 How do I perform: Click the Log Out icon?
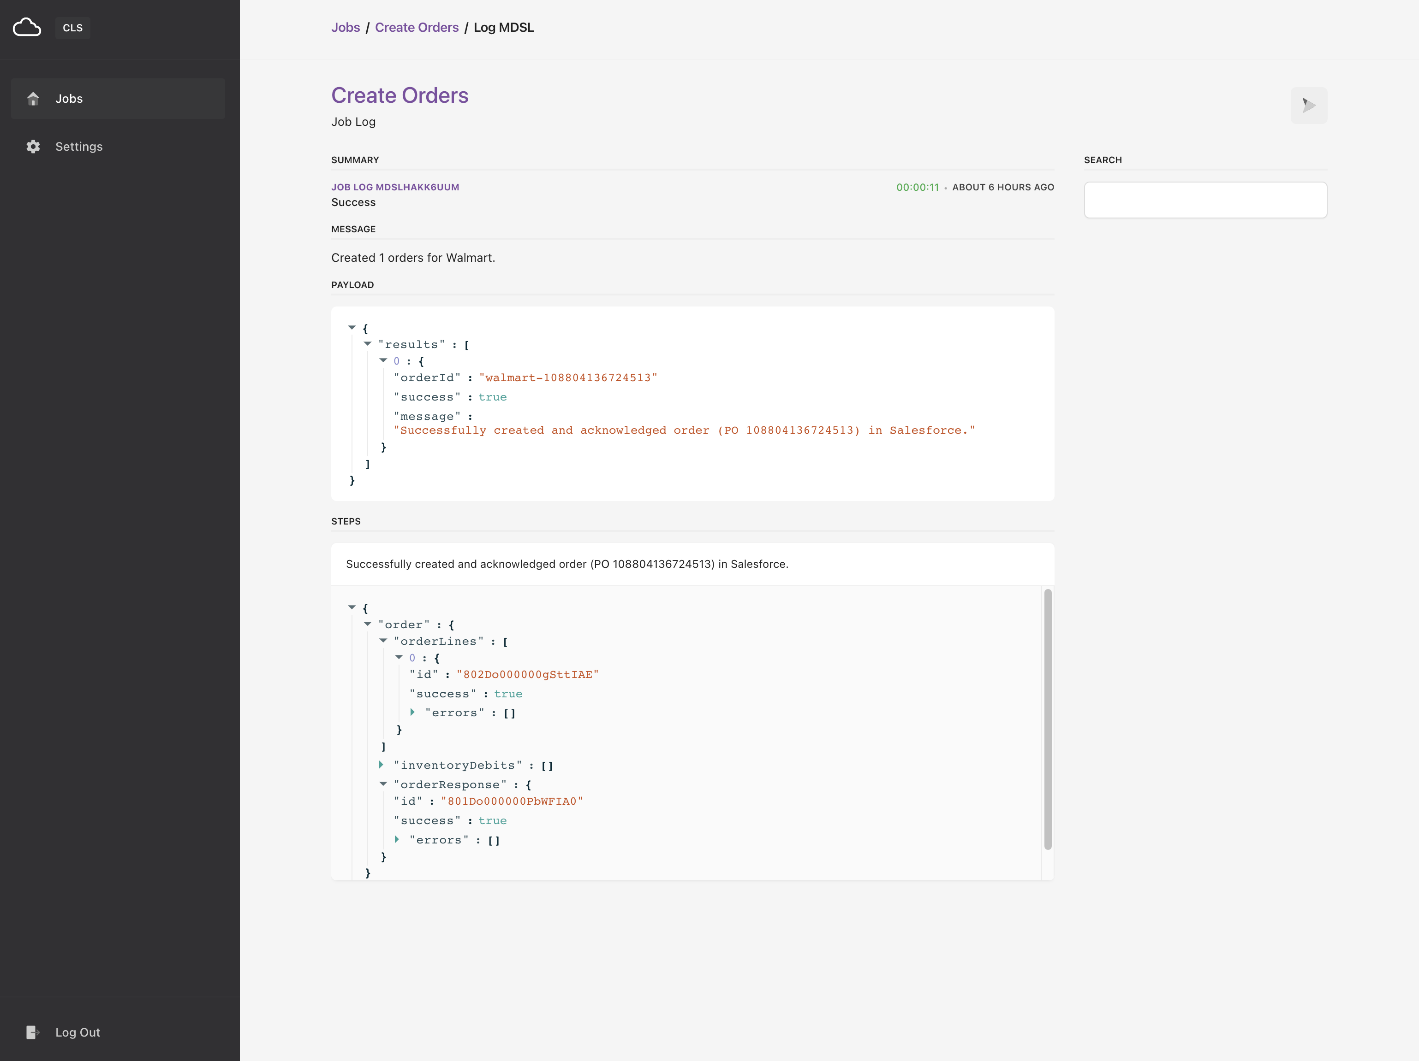[x=33, y=1032]
